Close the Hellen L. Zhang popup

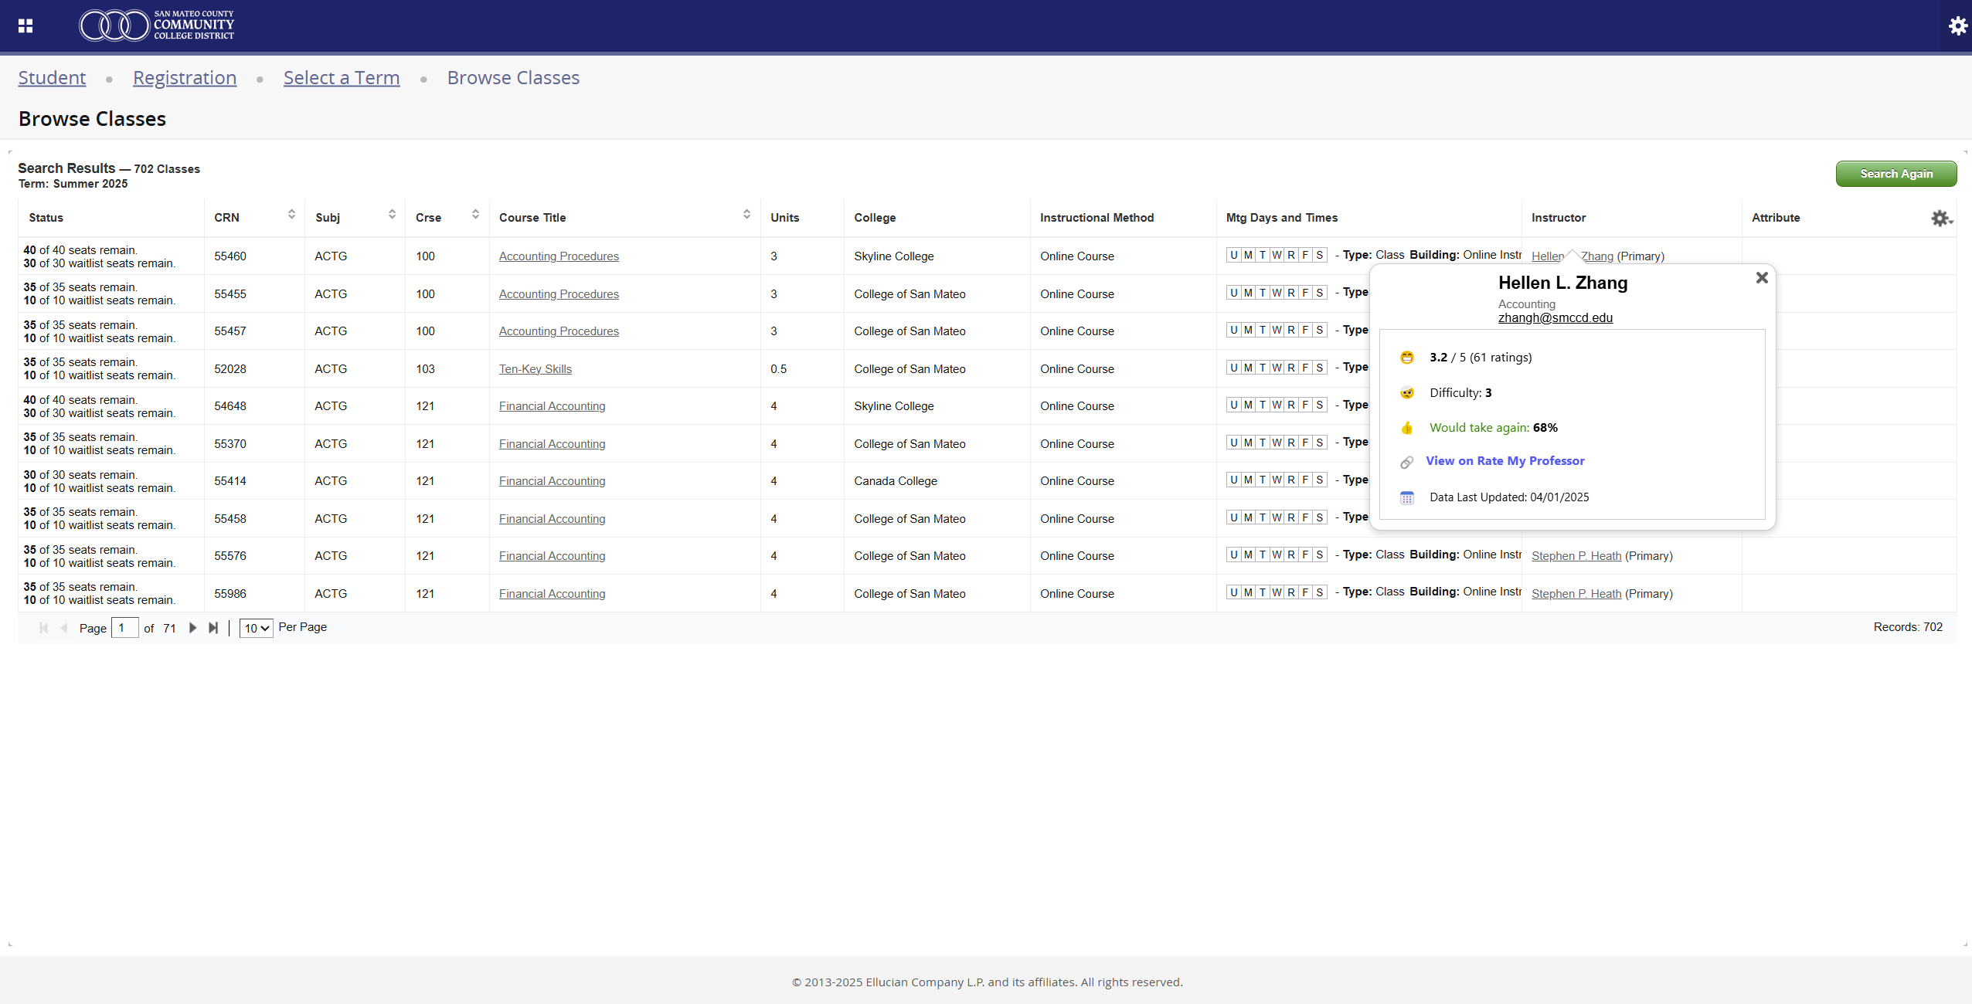(x=1762, y=278)
